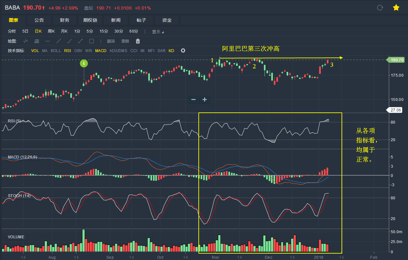Toggle the ADX/DMS indicator
The height and width of the screenshot is (260, 408).
118,51
